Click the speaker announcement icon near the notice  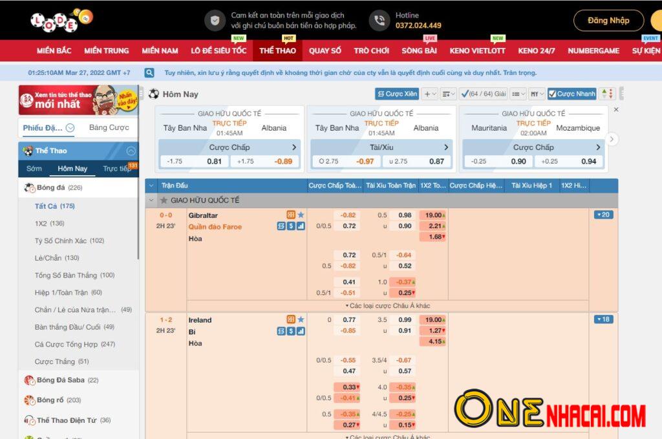pyautogui.click(x=149, y=72)
